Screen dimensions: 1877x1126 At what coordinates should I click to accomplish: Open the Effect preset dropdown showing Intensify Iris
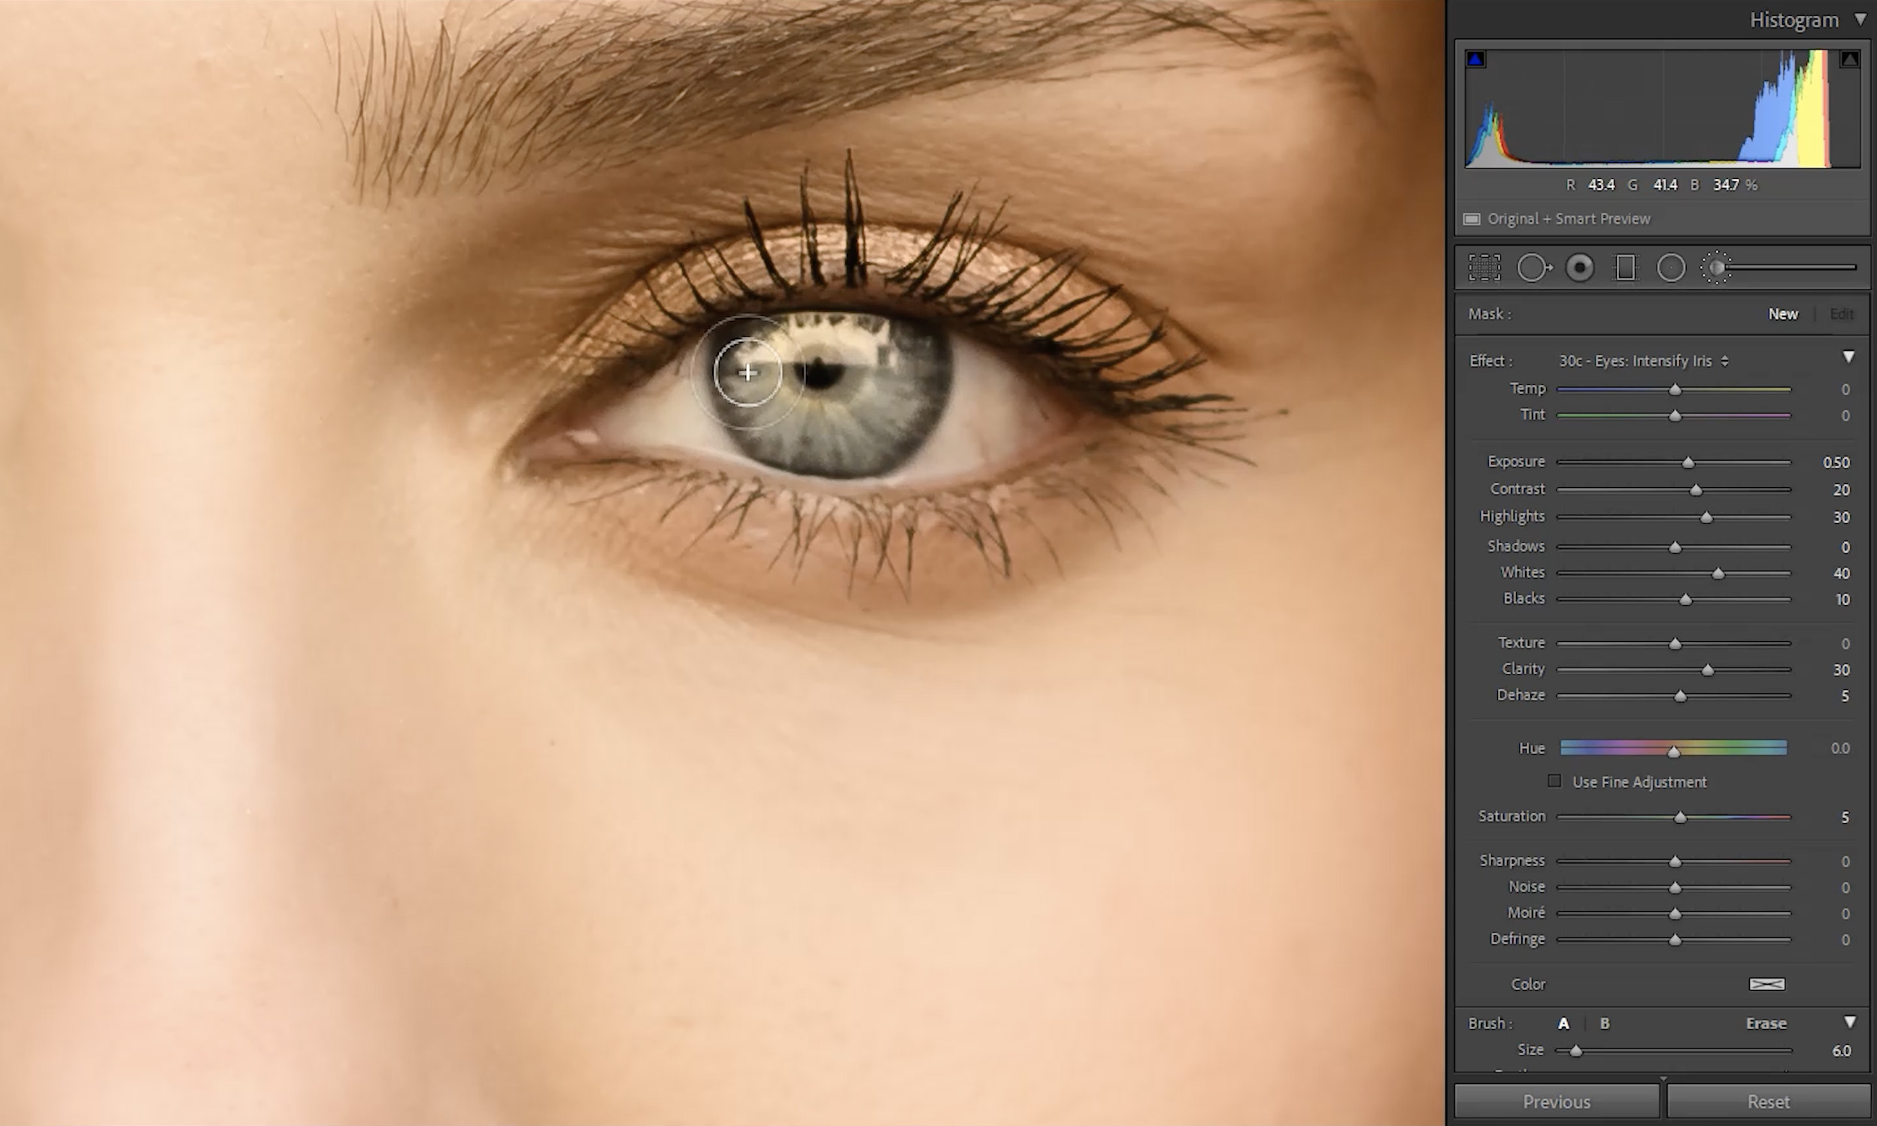point(1642,360)
